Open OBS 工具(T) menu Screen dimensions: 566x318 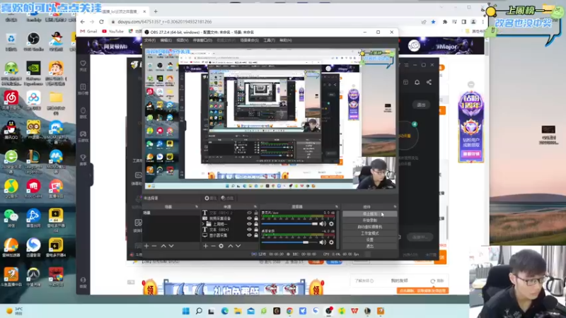tap(270, 40)
